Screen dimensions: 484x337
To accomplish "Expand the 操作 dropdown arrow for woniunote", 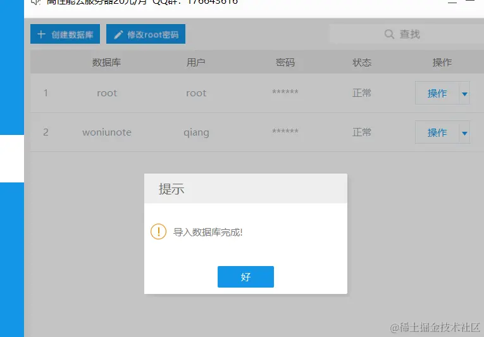I will pyautogui.click(x=464, y=132).
